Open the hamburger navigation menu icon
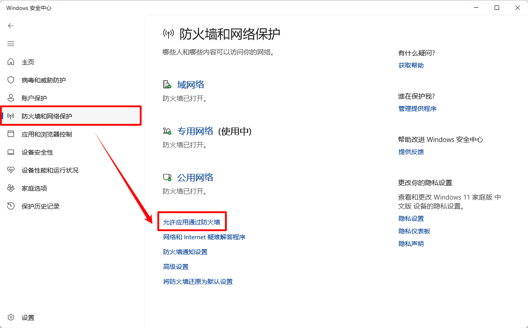This screenshot has height=328, width=528. (11, 44)
